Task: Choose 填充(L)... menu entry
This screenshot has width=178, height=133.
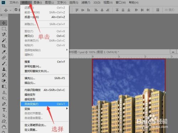Action: coord(44,78)
